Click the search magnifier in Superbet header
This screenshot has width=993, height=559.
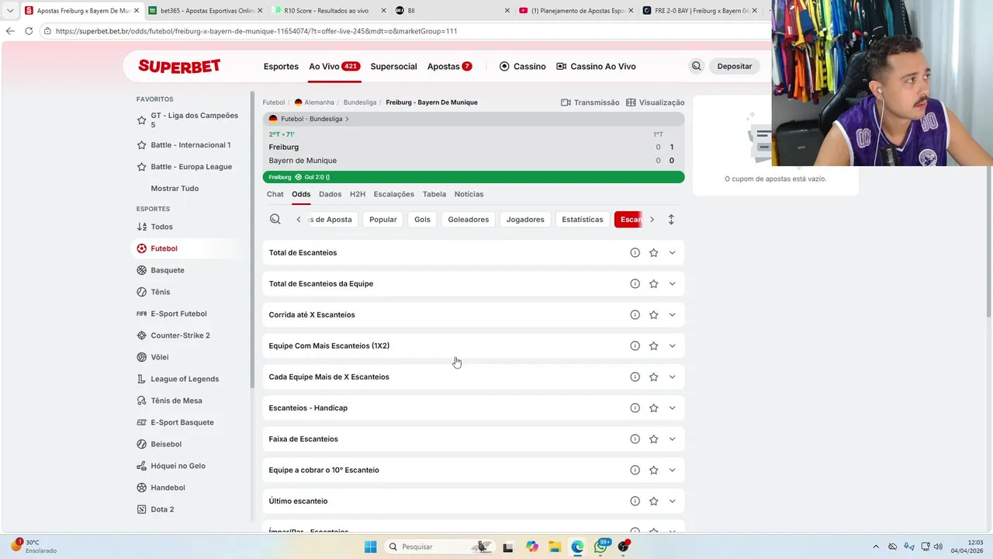tap(696, 66)
